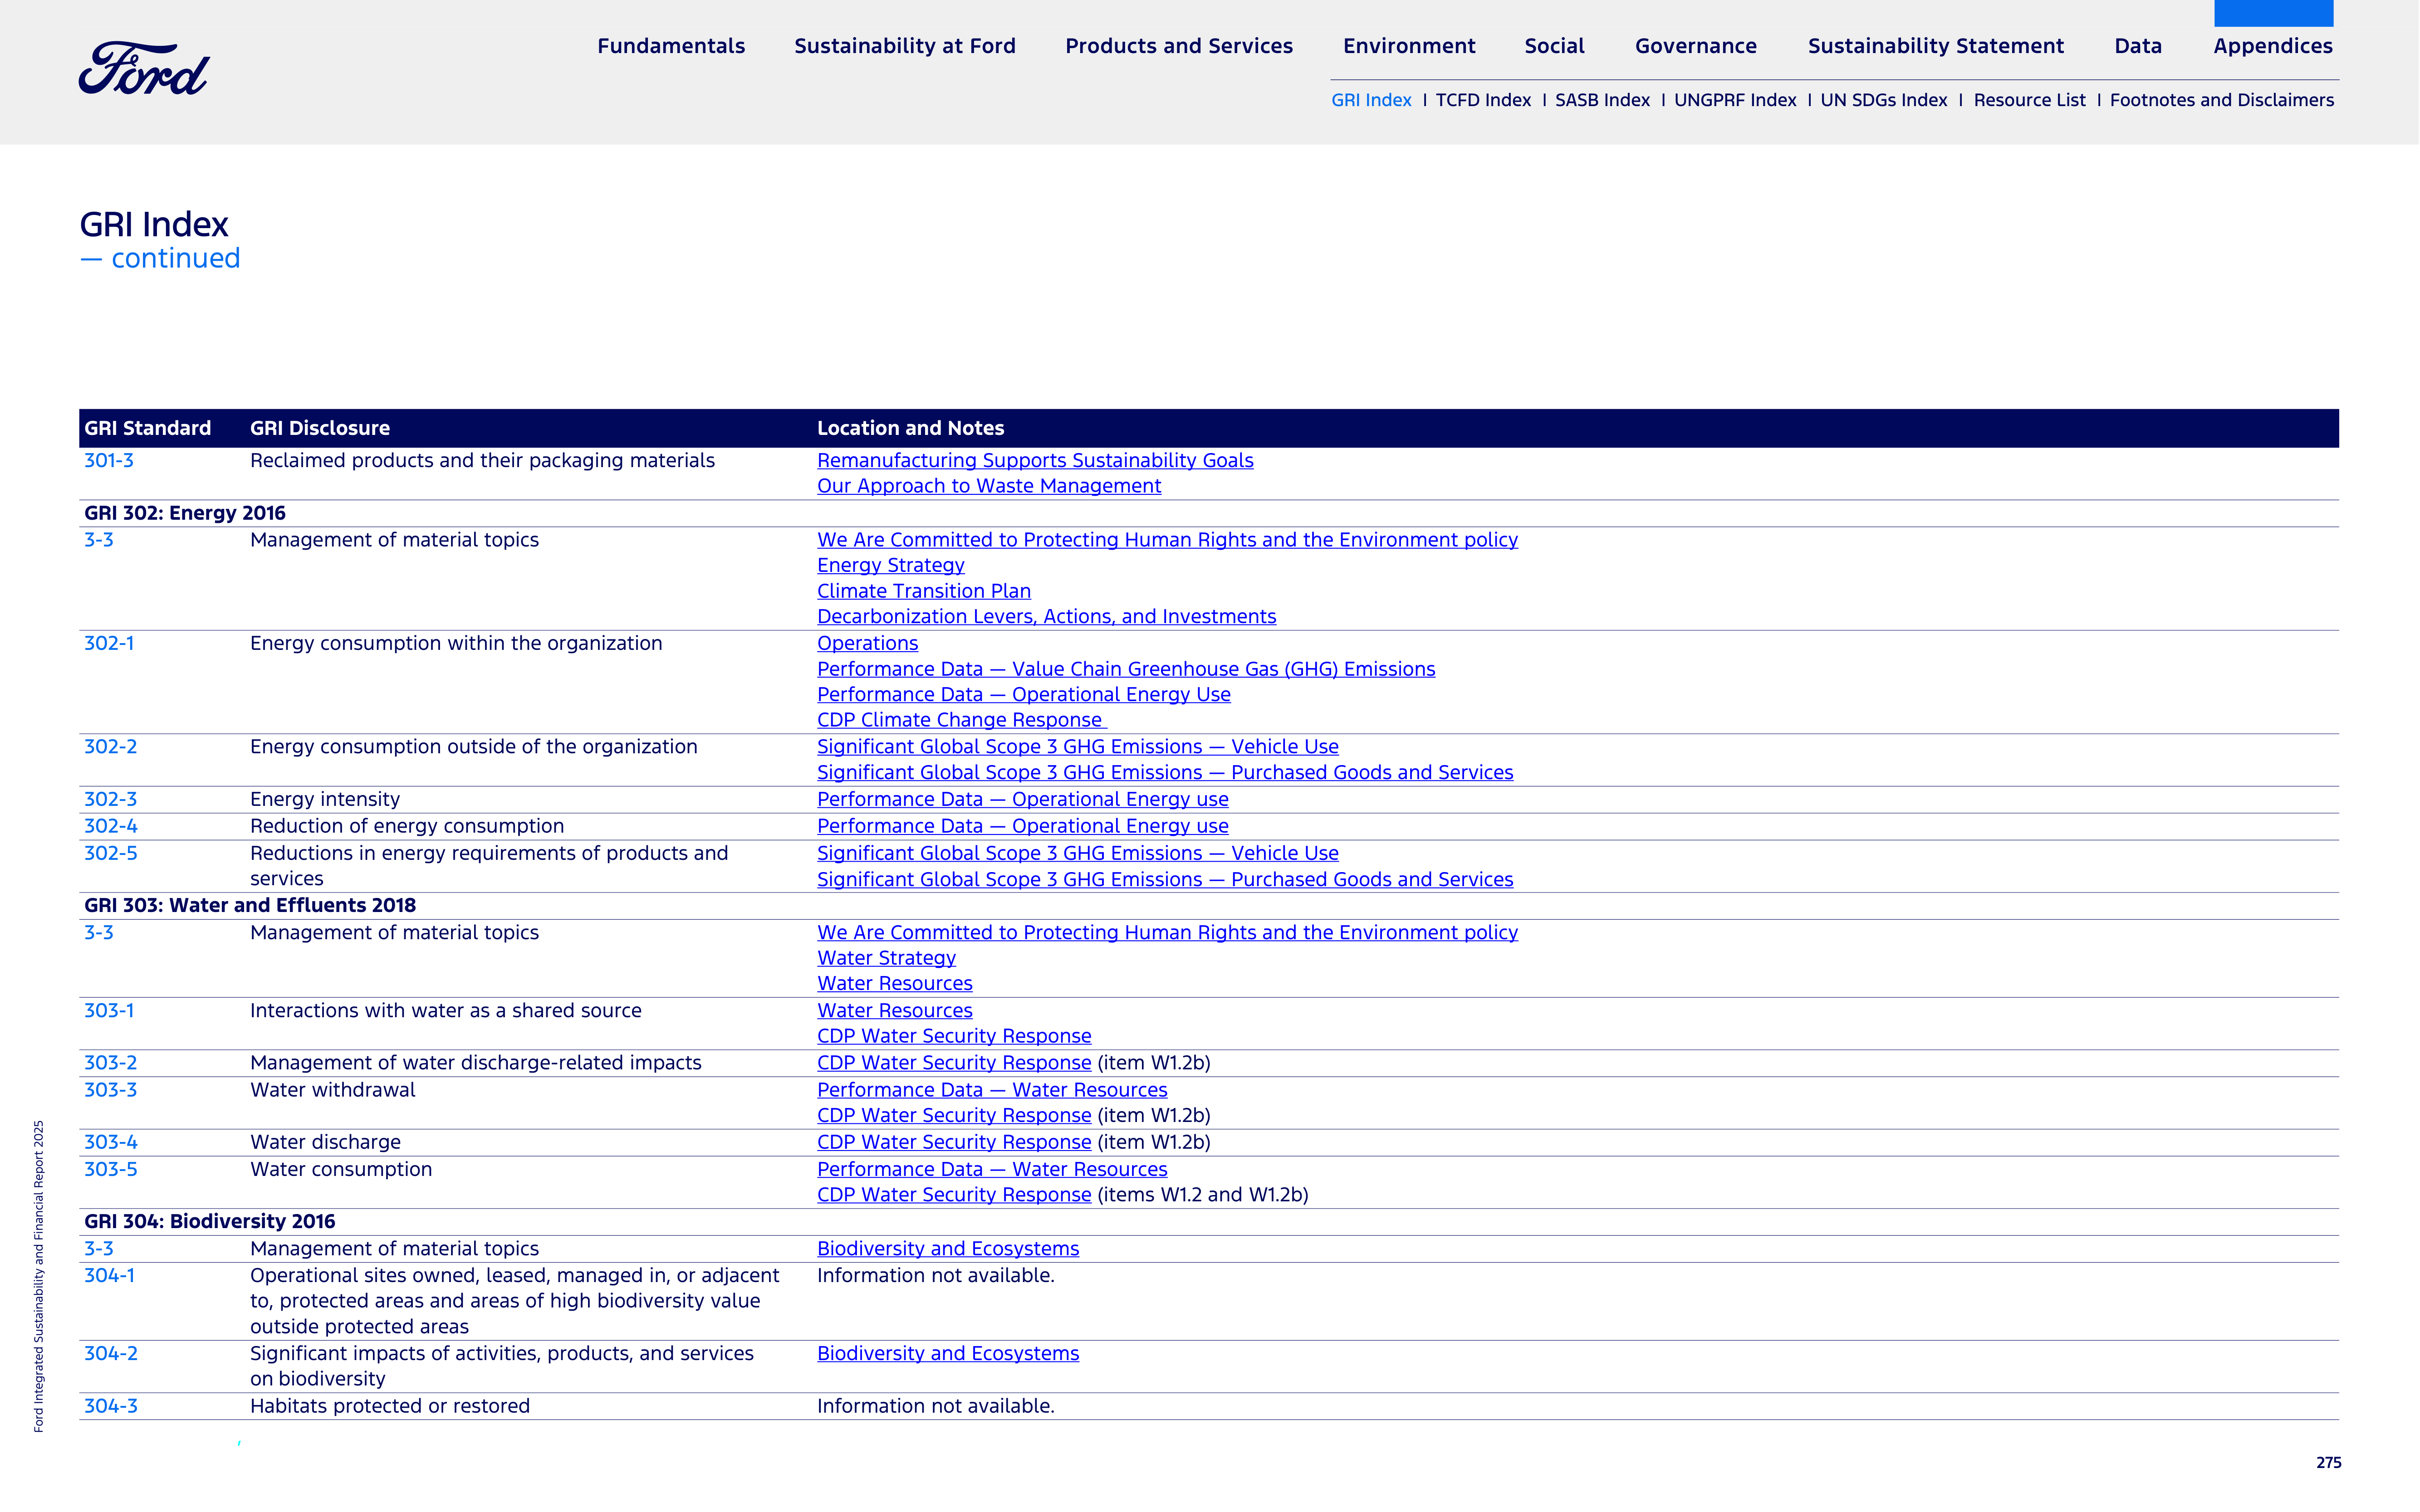Open Climate Transition Plan link
The image size is (2420, 1512).
pyautogui.click(x=923, y=591)
